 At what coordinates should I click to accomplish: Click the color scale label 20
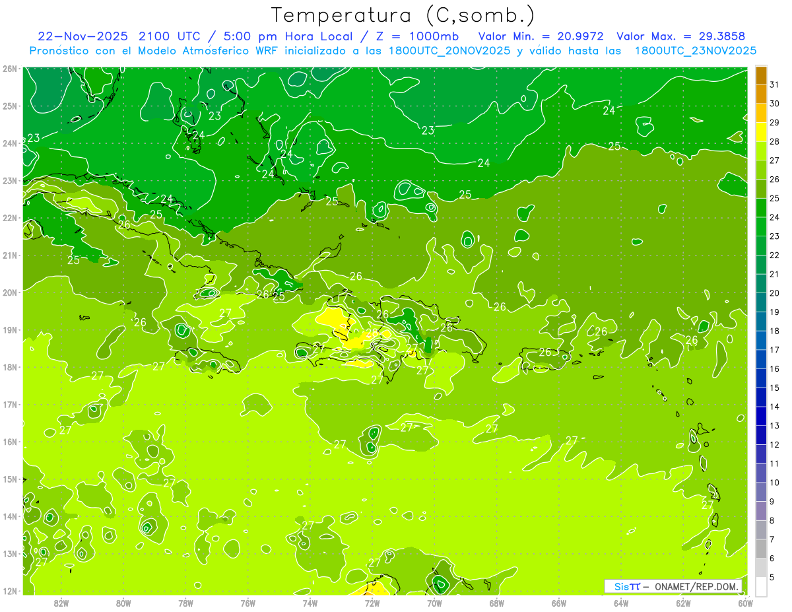coord(774,292)
